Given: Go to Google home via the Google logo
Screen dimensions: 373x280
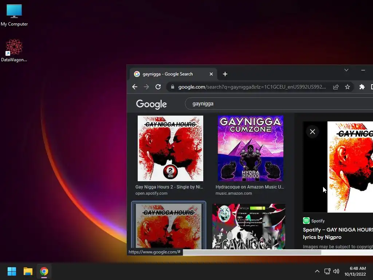Looking at the screenshot, I should tap(151, 104).
